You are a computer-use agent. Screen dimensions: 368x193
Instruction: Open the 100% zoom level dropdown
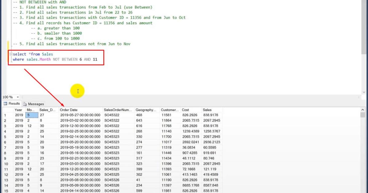pos(17,97)
